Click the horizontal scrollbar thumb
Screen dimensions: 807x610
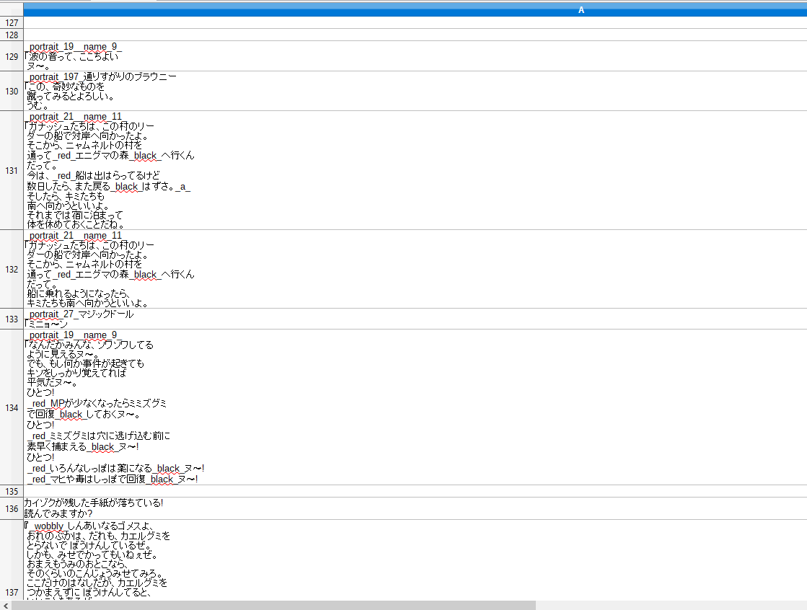[274, 605]
